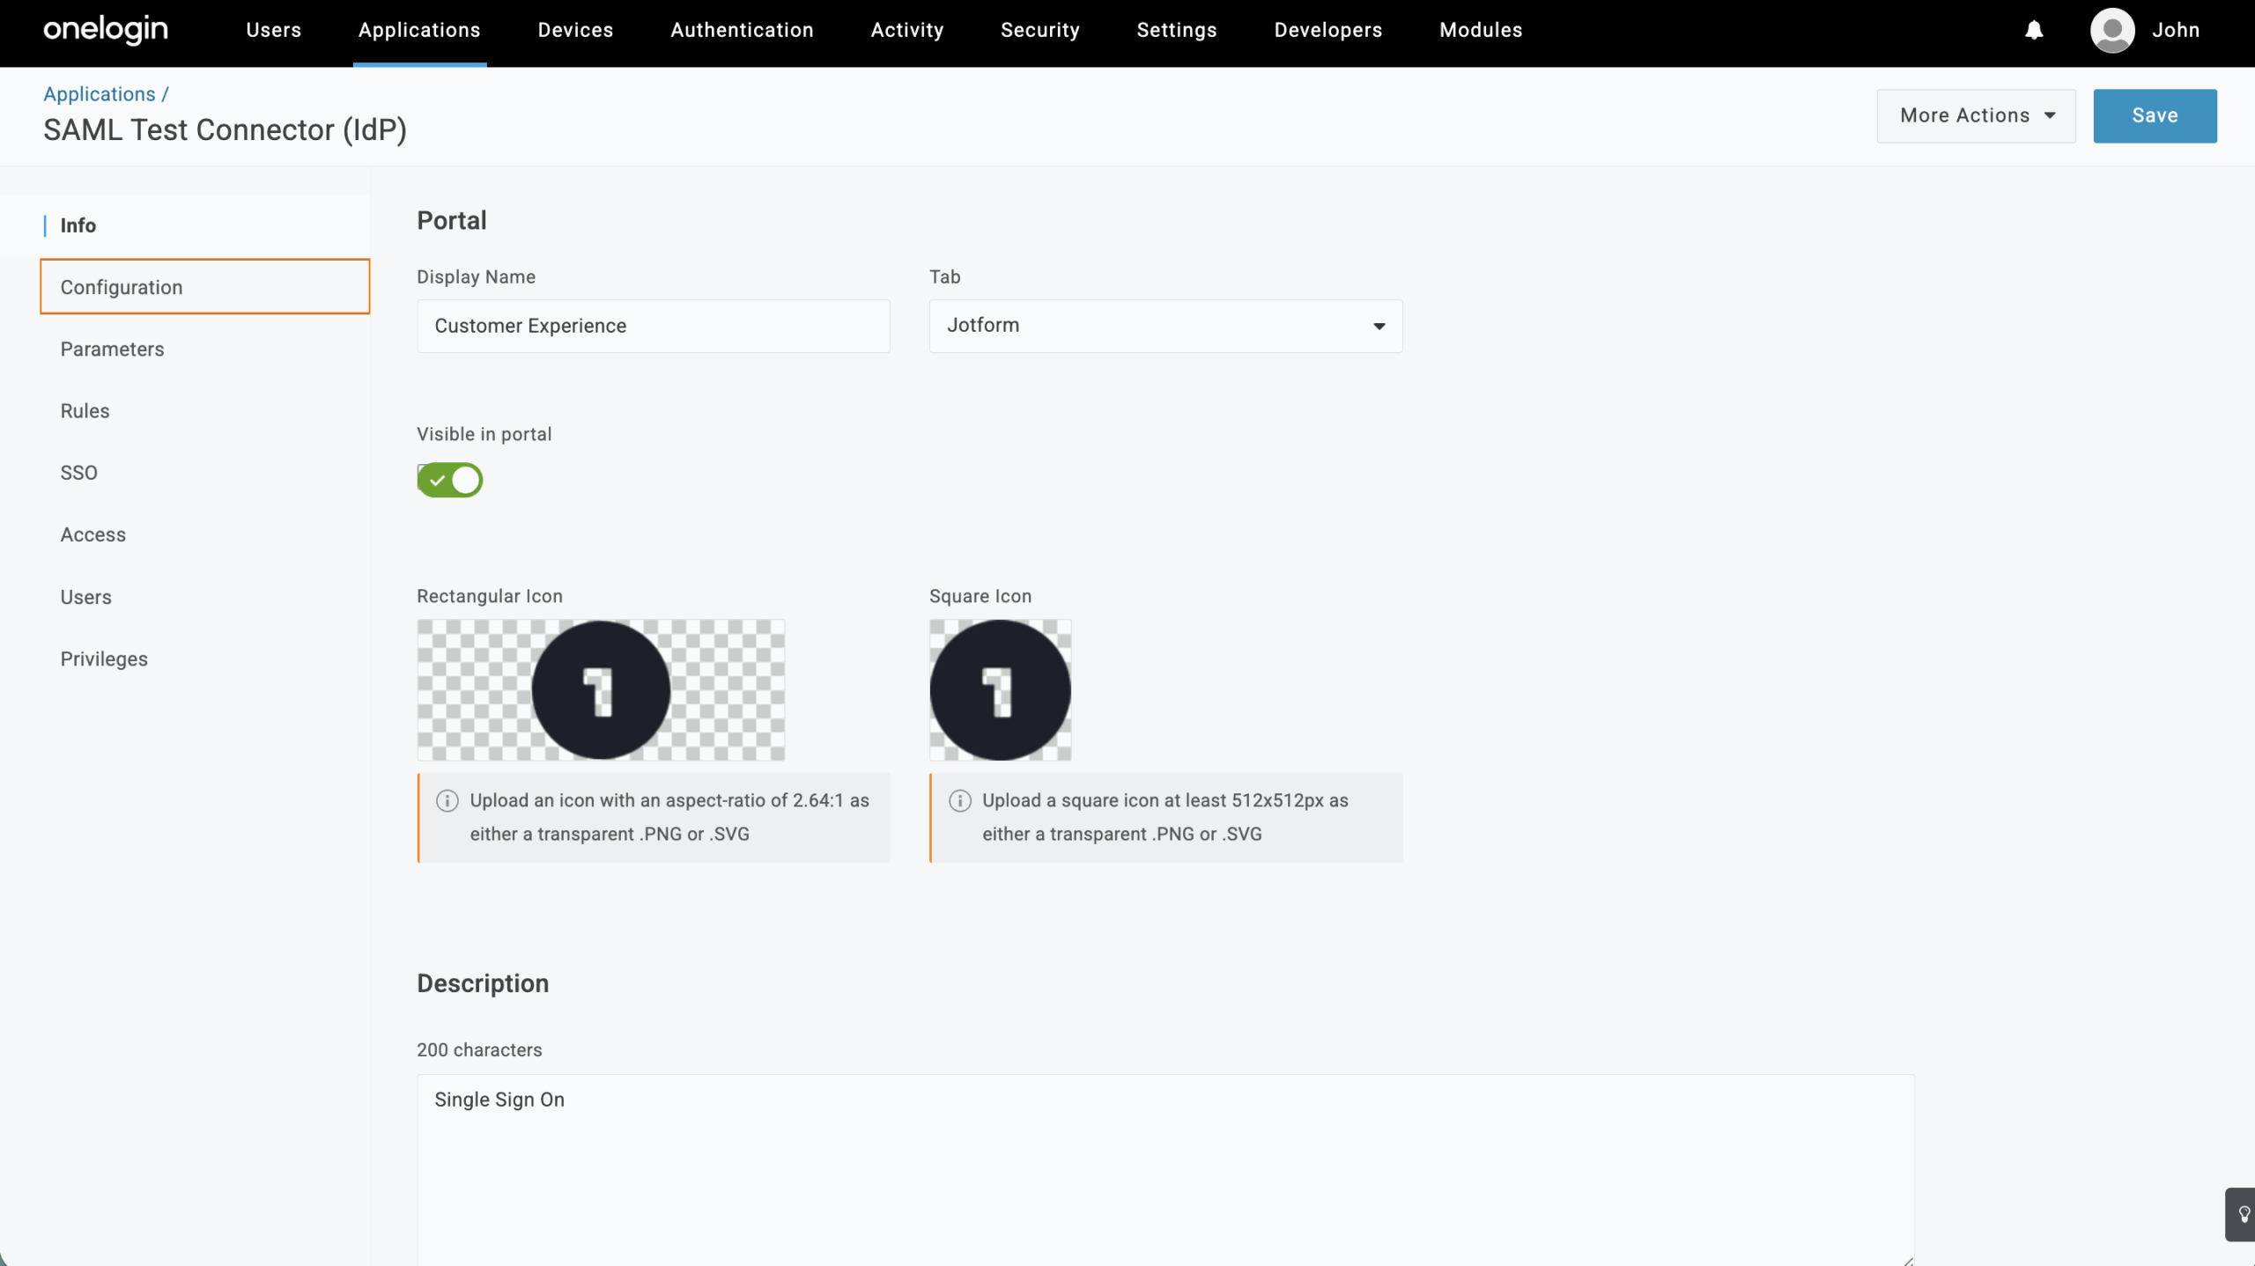The height and width of the screenshot is (1266, 2255).
Task: Open the Developers menu
Action: click(1327, 30)
